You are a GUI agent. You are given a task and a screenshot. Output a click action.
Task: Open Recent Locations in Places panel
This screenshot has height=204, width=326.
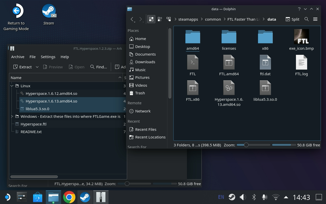point(147,137)
